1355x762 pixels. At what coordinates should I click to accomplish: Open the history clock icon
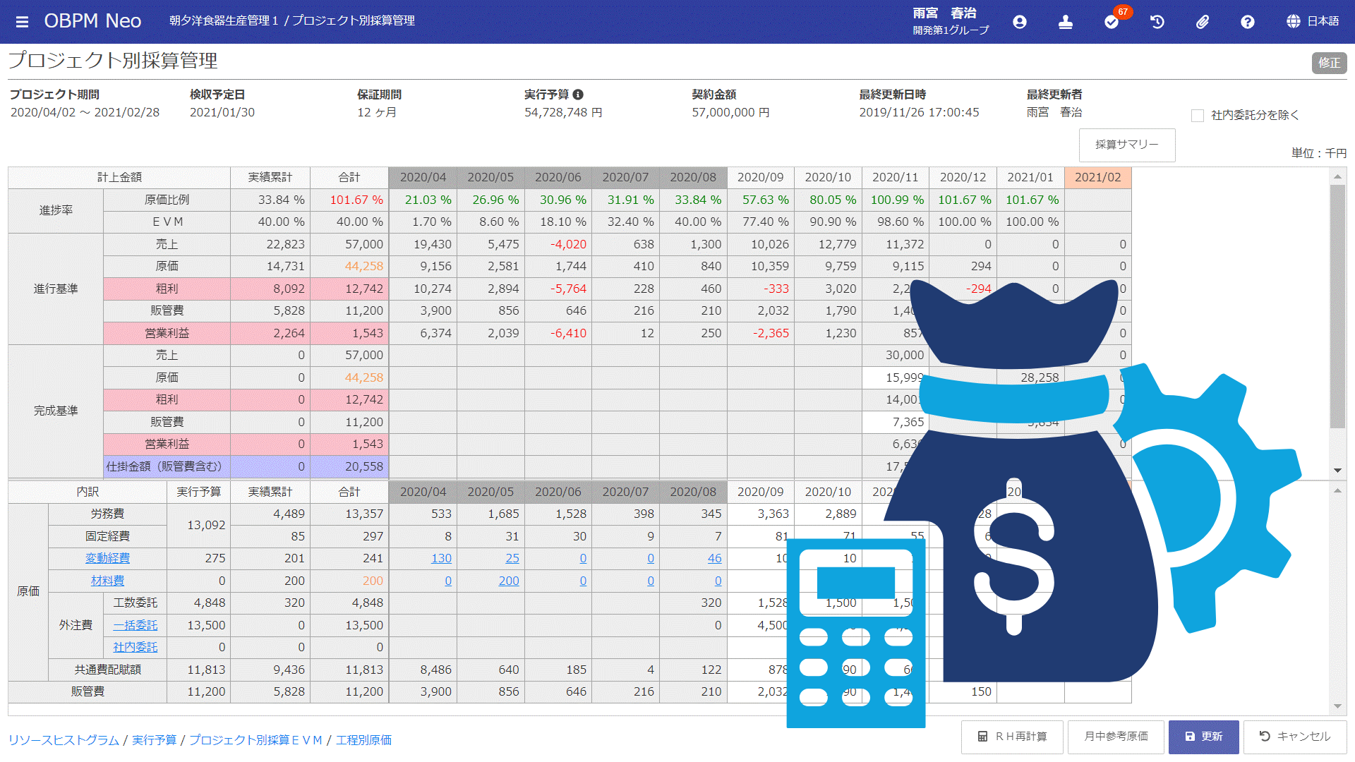pyautogui.click(x=1157, y=22)
